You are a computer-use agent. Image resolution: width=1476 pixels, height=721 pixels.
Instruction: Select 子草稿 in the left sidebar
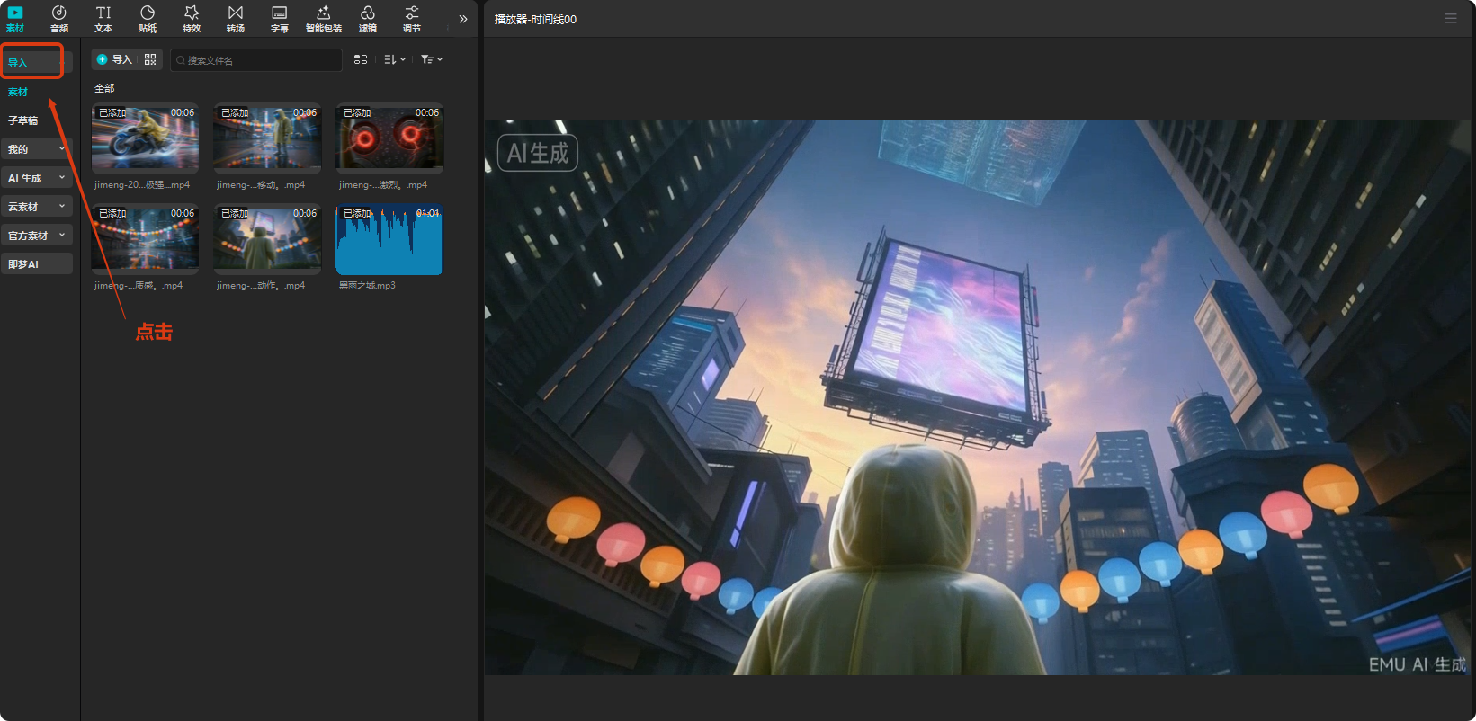[23, 120]
